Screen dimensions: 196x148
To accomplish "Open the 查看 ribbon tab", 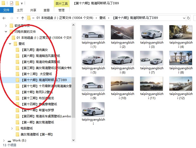I will click(47, 10).
